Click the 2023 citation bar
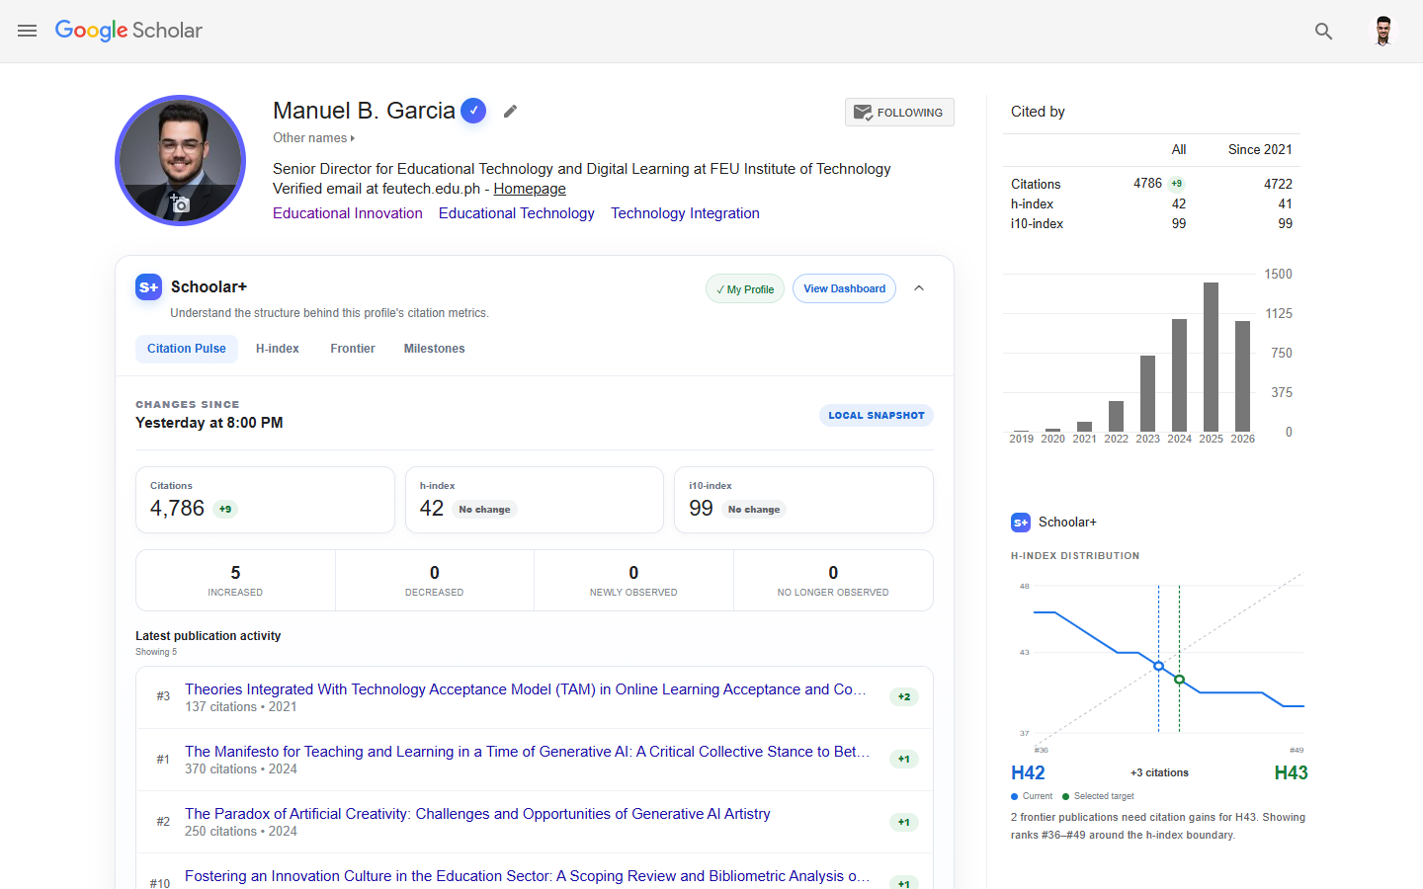Screen dimensions: 1423x889 (1147, 393)
